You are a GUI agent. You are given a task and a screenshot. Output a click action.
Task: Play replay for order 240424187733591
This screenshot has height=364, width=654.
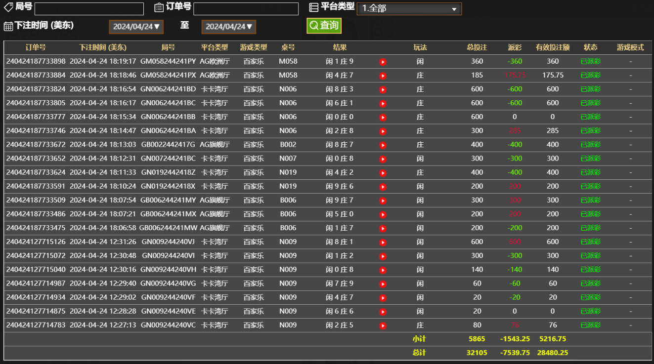pyautogui.click(x=383, y=187)
